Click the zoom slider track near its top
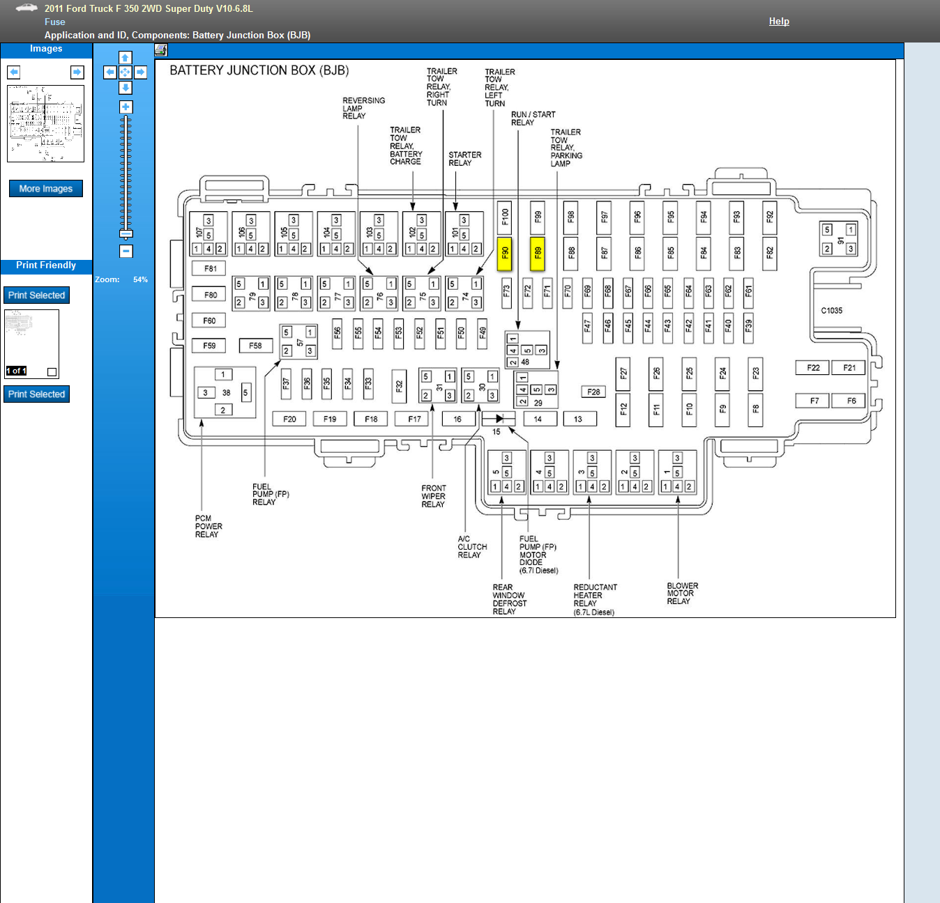This screenshot has height=903, width=940. pyautogui.click(x=126, y=122)
